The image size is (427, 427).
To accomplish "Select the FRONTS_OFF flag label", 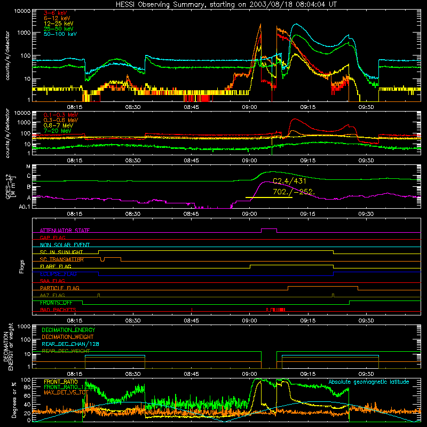I will click(56, 303).
